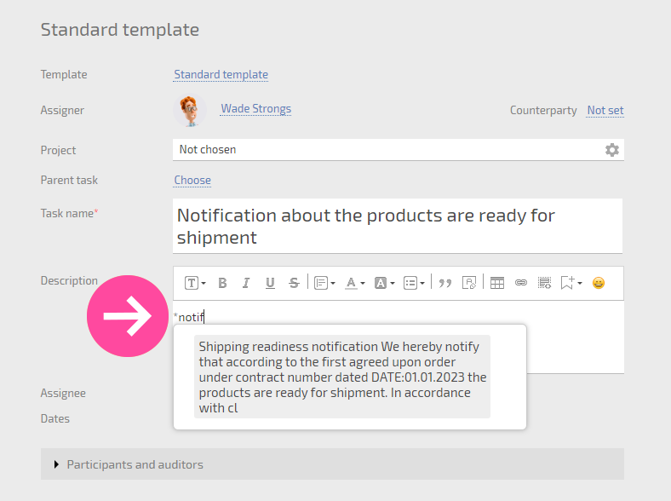Screen dimensions: 671x501
Task: Open text background color dropdown
Action: coord(384,283)
